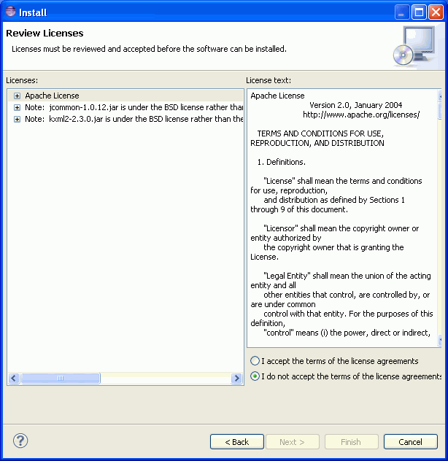
Task: Close the Install window
Action: click(x=436, y=12)
